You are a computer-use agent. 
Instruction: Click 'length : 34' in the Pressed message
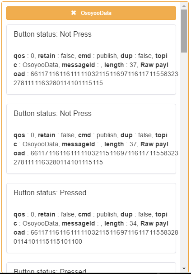[120, 223]
